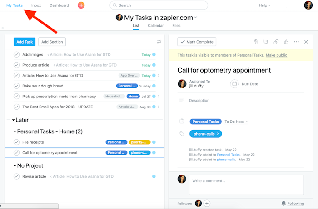The height and width of the screenshot is (209, 318).
Task: Mark Add images task complete
Action: pos(17,54)
